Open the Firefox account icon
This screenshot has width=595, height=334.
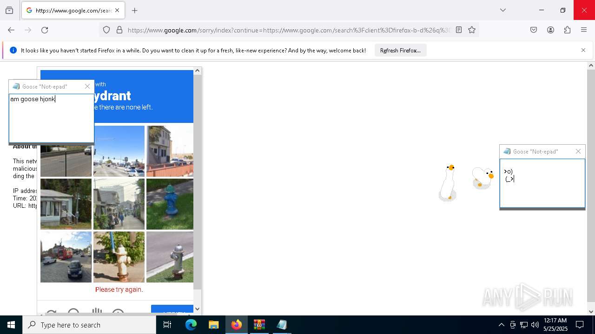click(x=550, y=30)
